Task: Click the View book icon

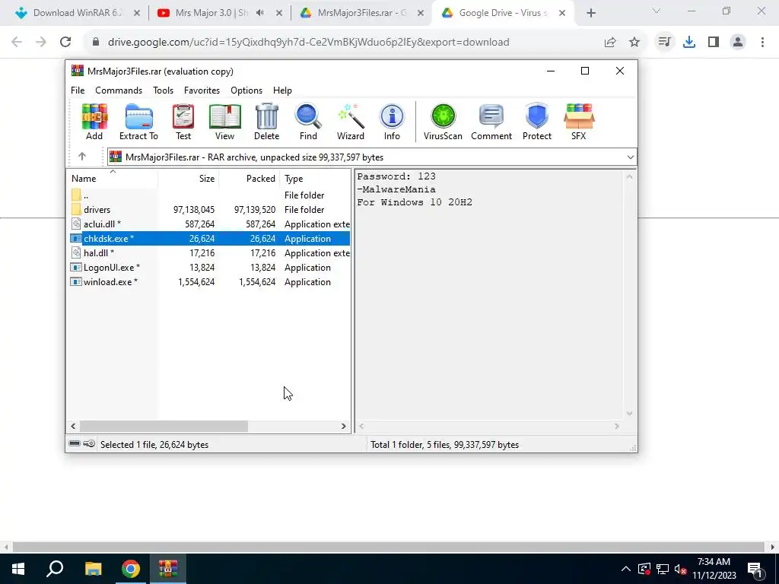Action: 224,122
